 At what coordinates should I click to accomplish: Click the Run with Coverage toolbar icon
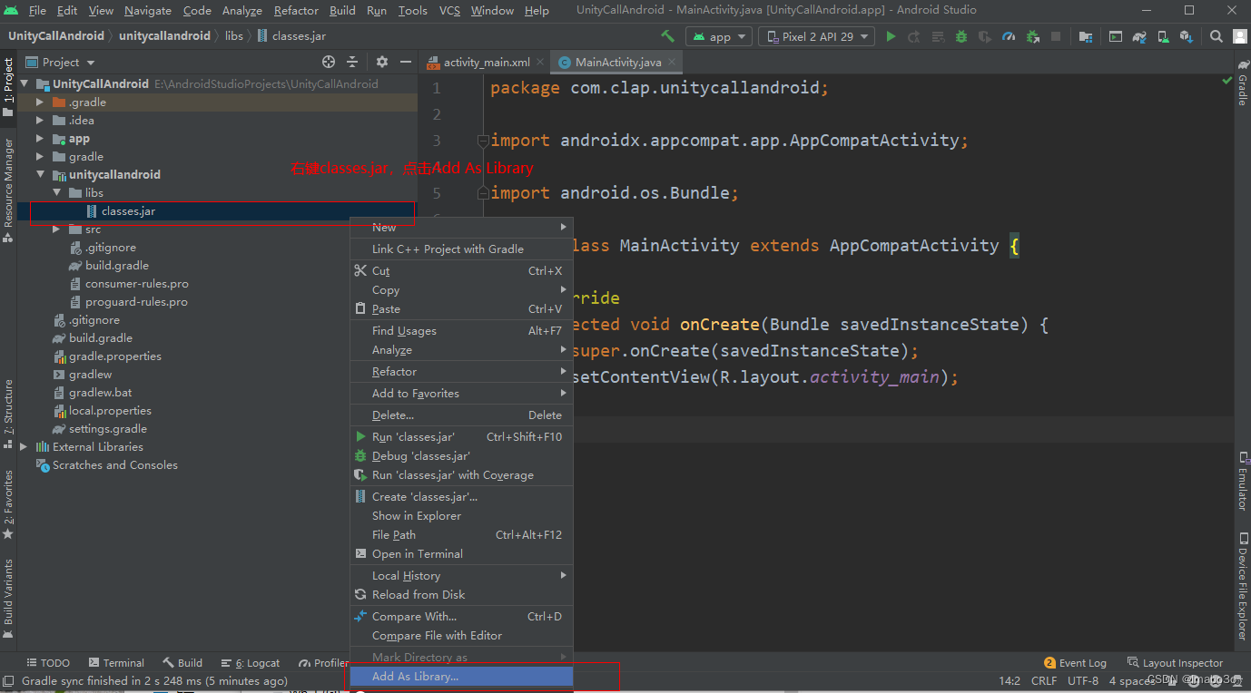pos(985,36)
